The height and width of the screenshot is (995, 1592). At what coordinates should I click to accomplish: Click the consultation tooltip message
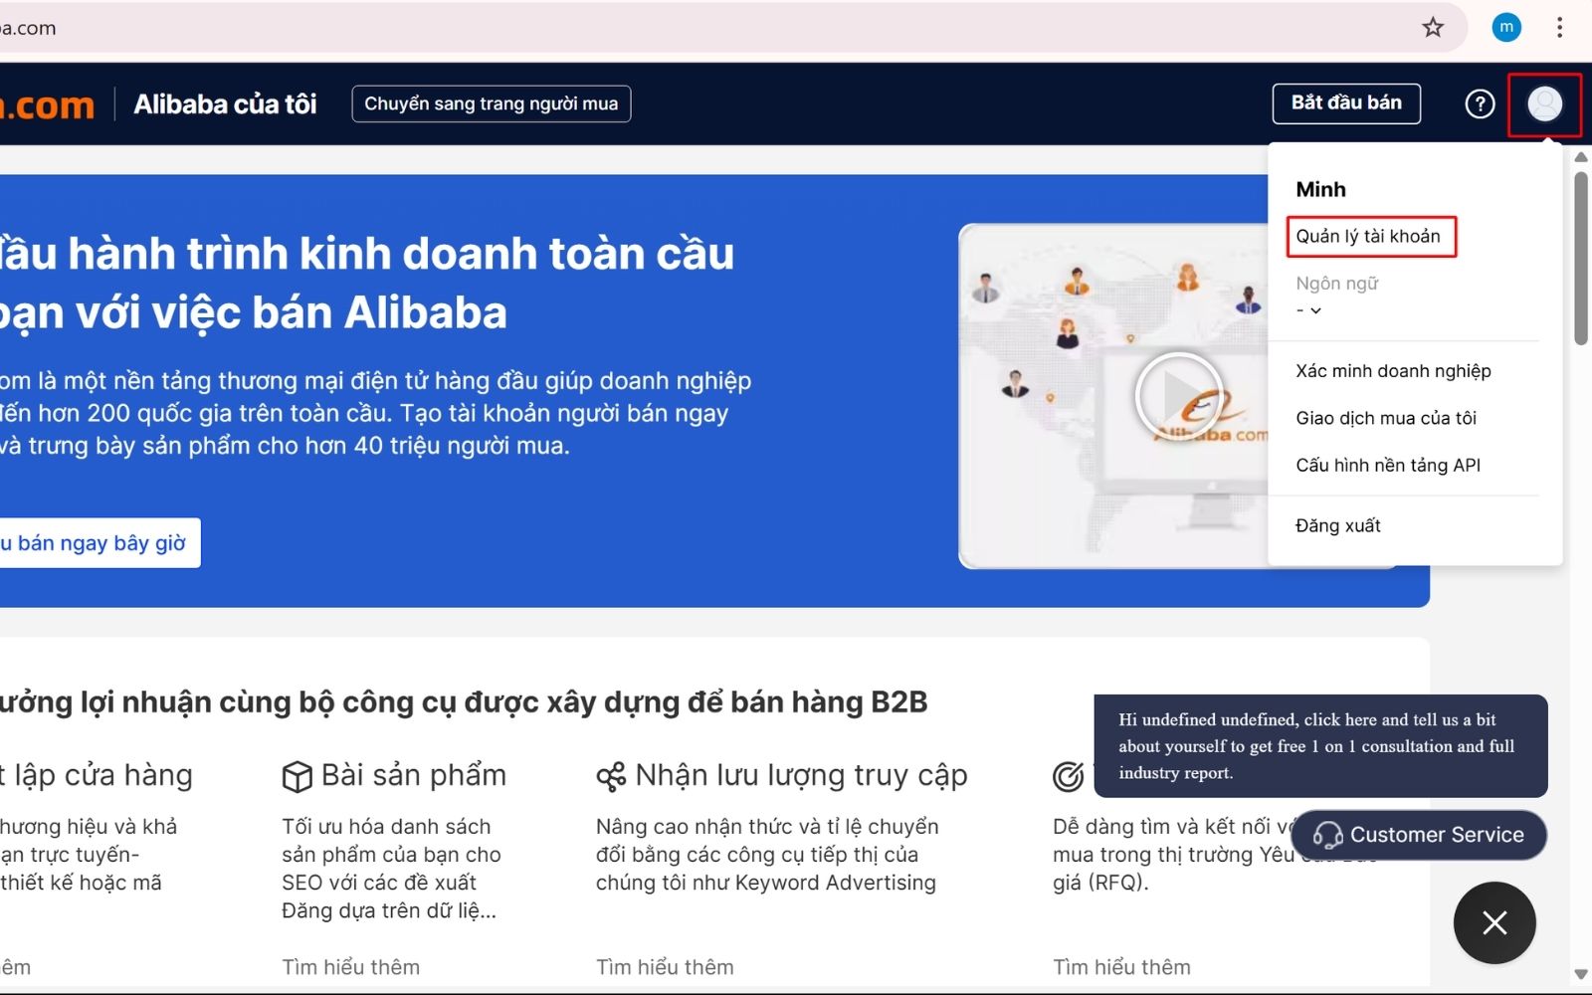[x=1320, y=746]
